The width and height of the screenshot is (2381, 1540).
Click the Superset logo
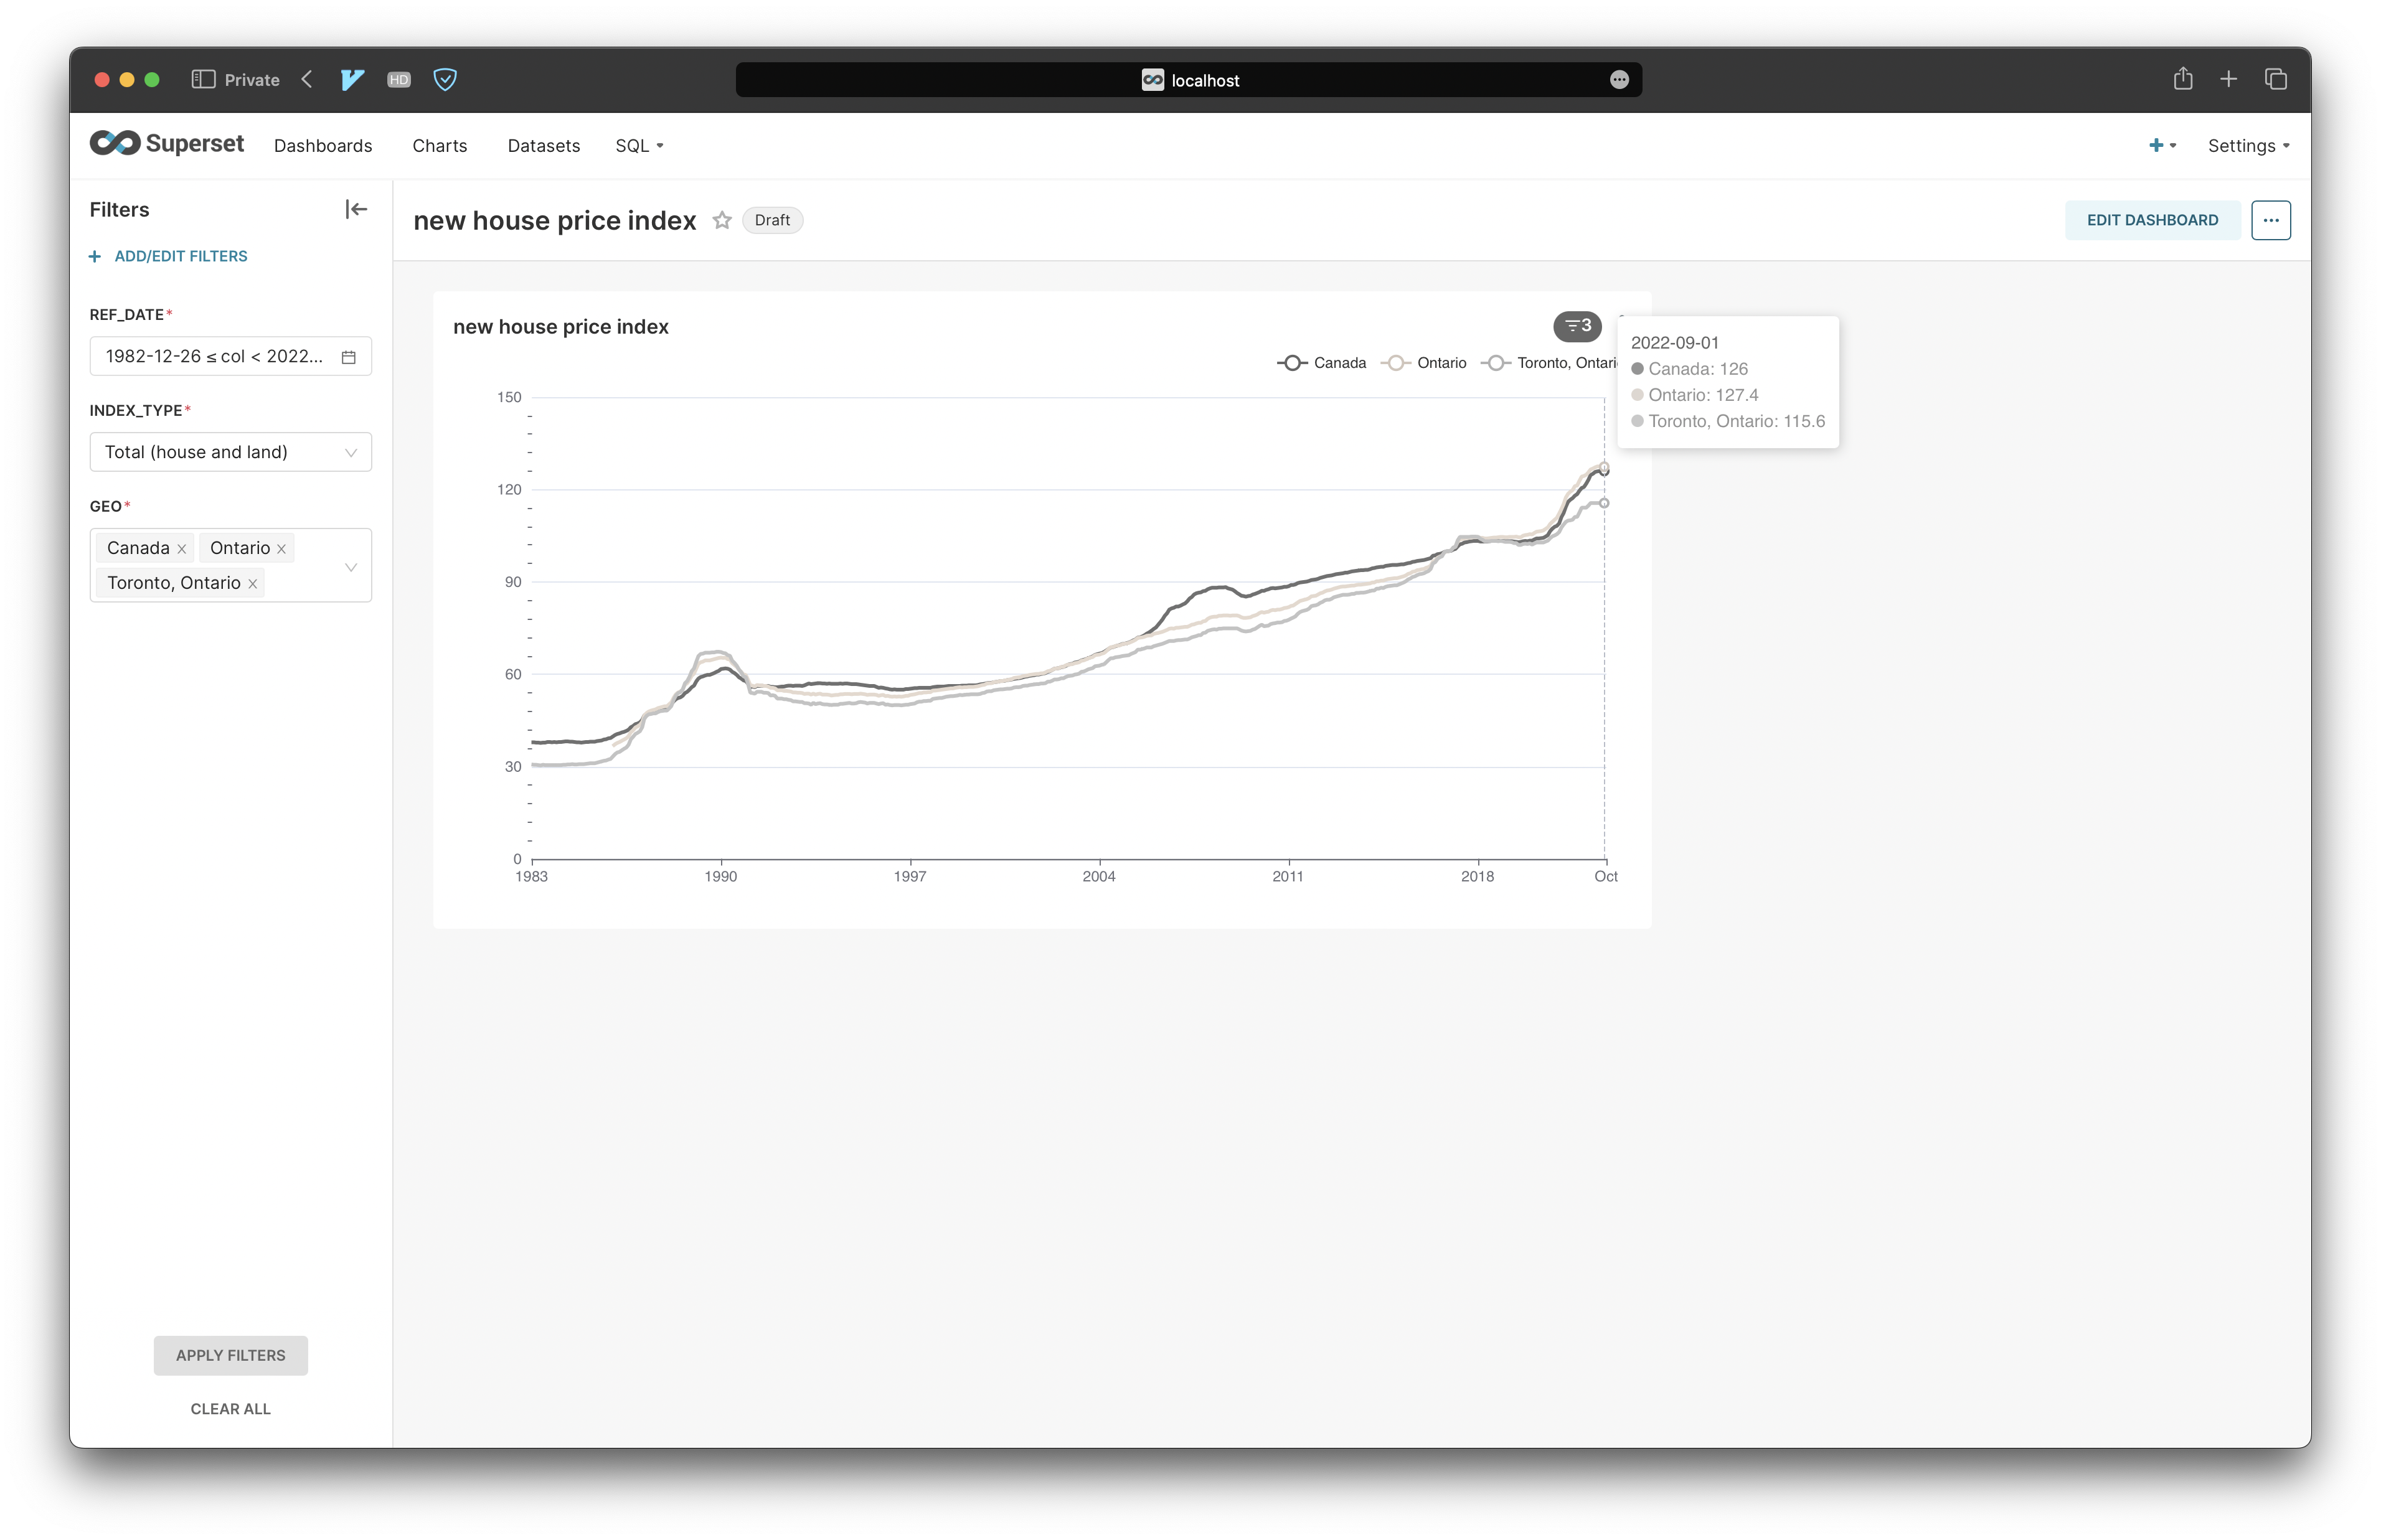pyautogui.click(x=167, y=144)
